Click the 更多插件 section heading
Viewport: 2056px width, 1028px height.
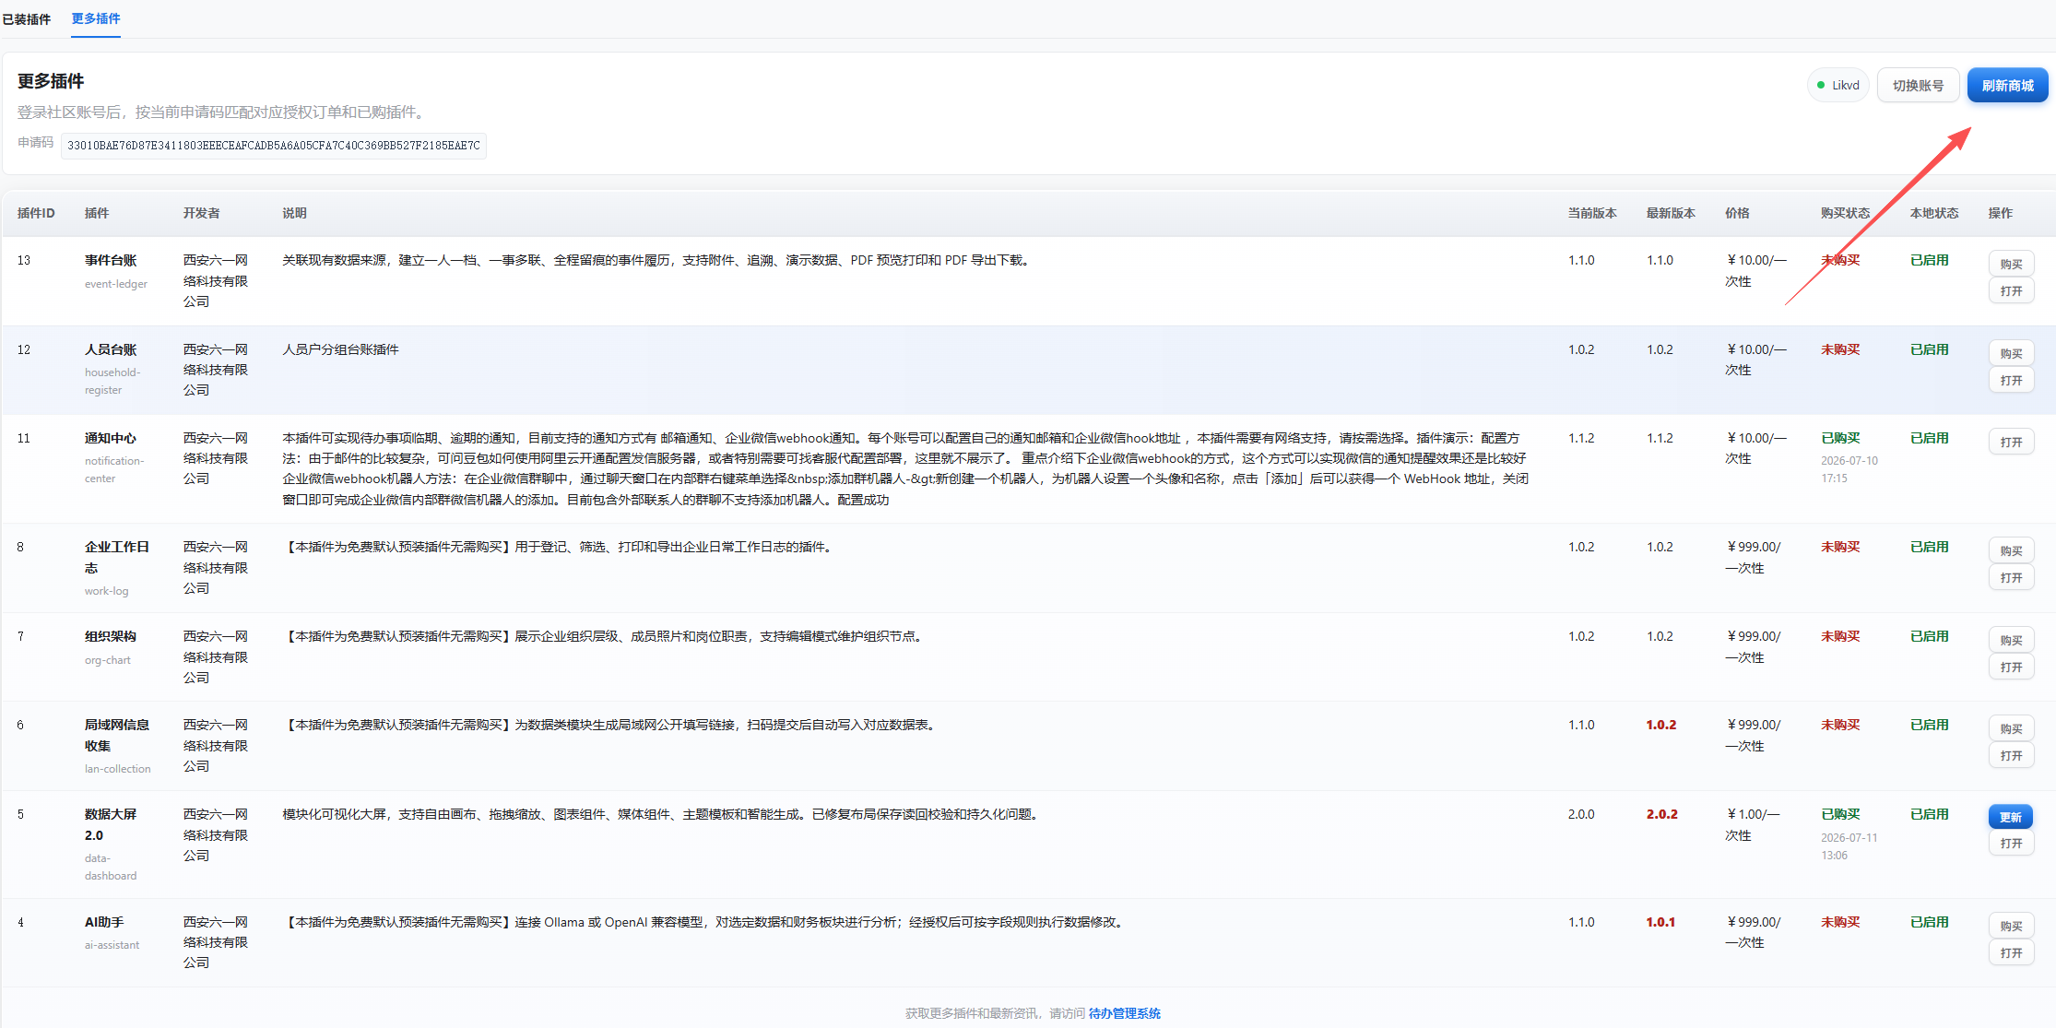(x=51, y=81)
